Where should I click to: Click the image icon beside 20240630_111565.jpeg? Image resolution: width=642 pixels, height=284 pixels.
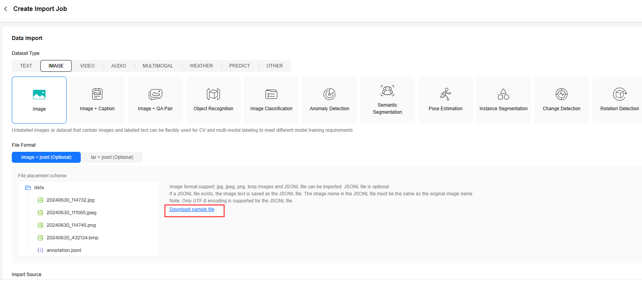click(x=40, y=213)
